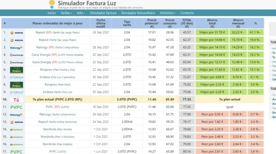Click the green PVPC logo in row 11
Image resolution: width=276 pixels, height=154 pixels.
pyautogui.click(x=16, y=107)
